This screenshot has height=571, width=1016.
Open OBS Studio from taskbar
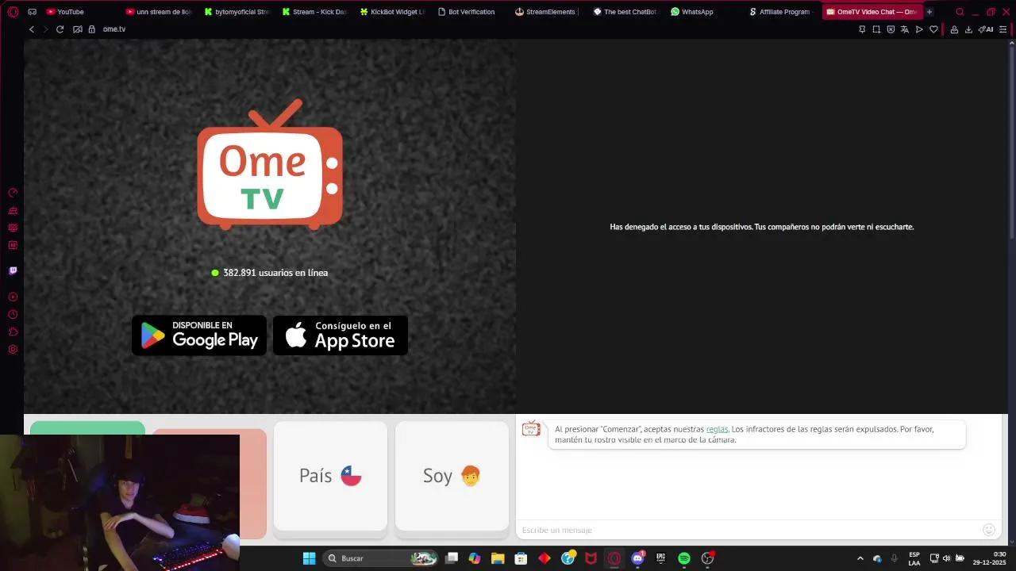coord(707,558)
